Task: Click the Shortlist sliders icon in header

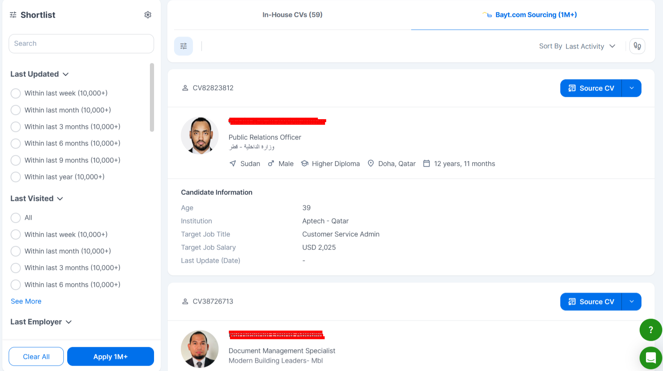Action: pyautogui.click(x=13, y=15)
